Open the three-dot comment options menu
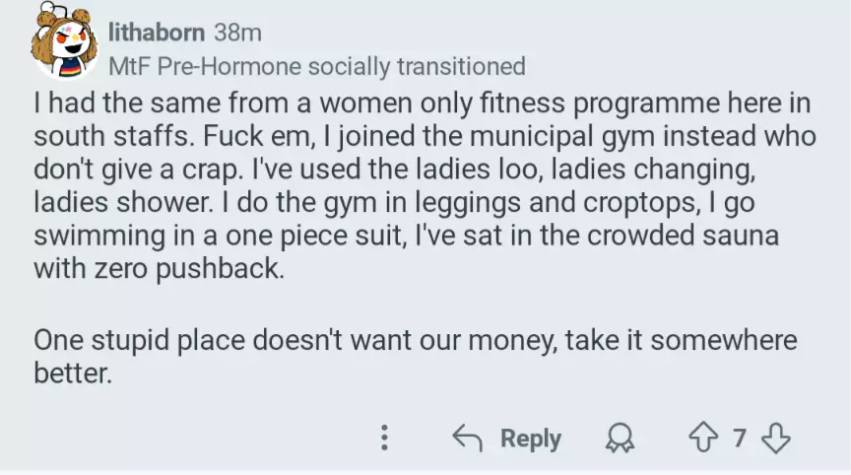Screen dimensions: 851x475 (385, 439)
